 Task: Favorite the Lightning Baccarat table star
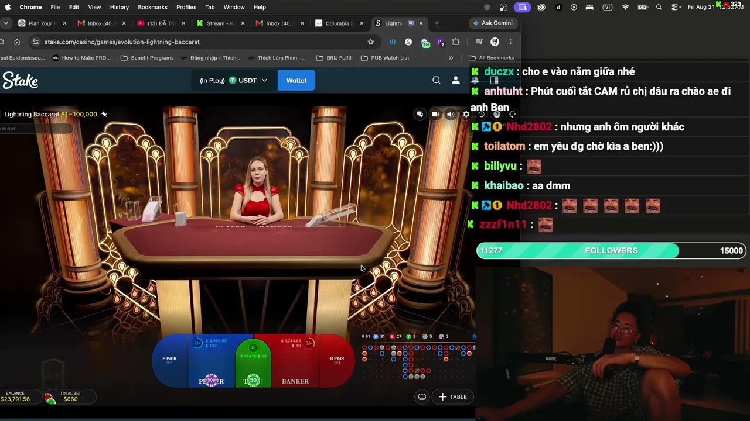(104, 114)
